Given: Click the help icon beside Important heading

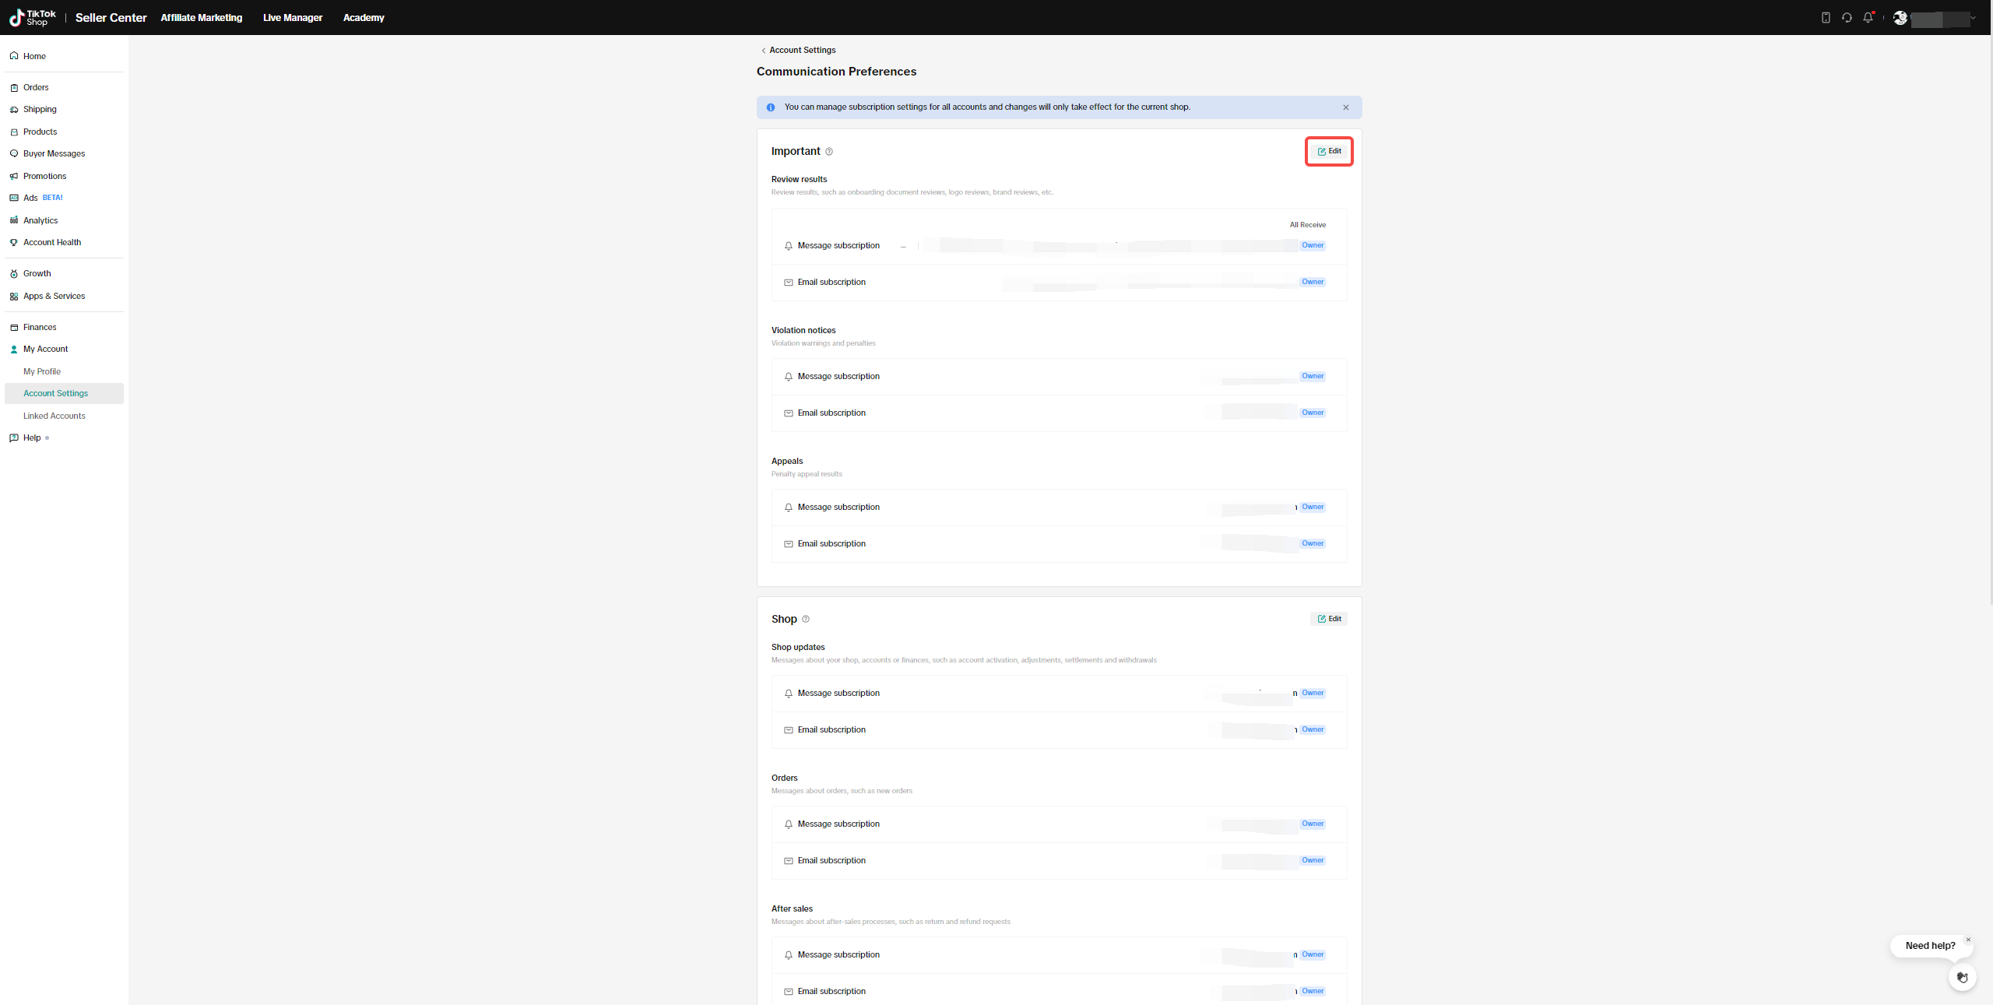Looking at the screenshot, I should (829, 152).
